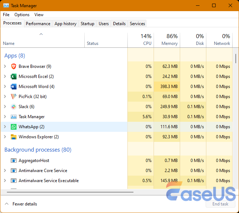Click the End task button
Image resolution: width=239 pixels, height=213 pixels.
coord(220,204)
